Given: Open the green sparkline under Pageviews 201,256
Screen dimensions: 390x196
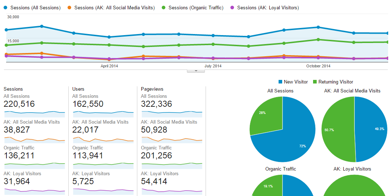Looking at the screenshot, I should (172, 166).
